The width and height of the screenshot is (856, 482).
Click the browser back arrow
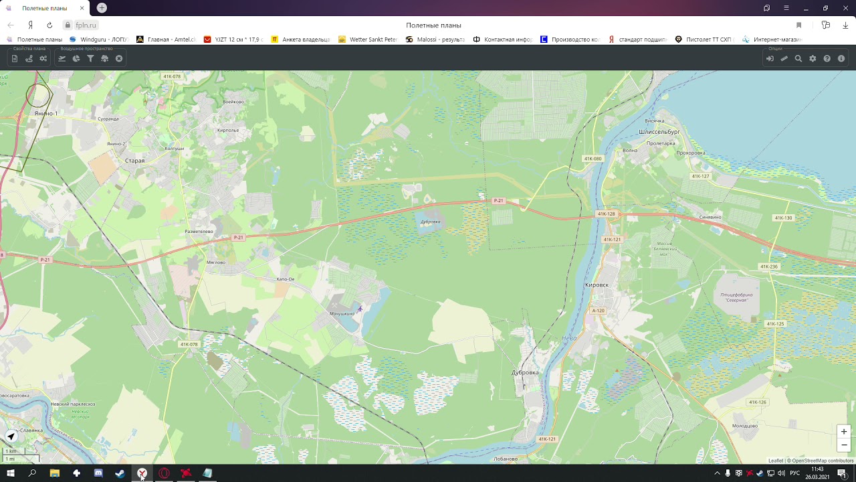(11, 25)
